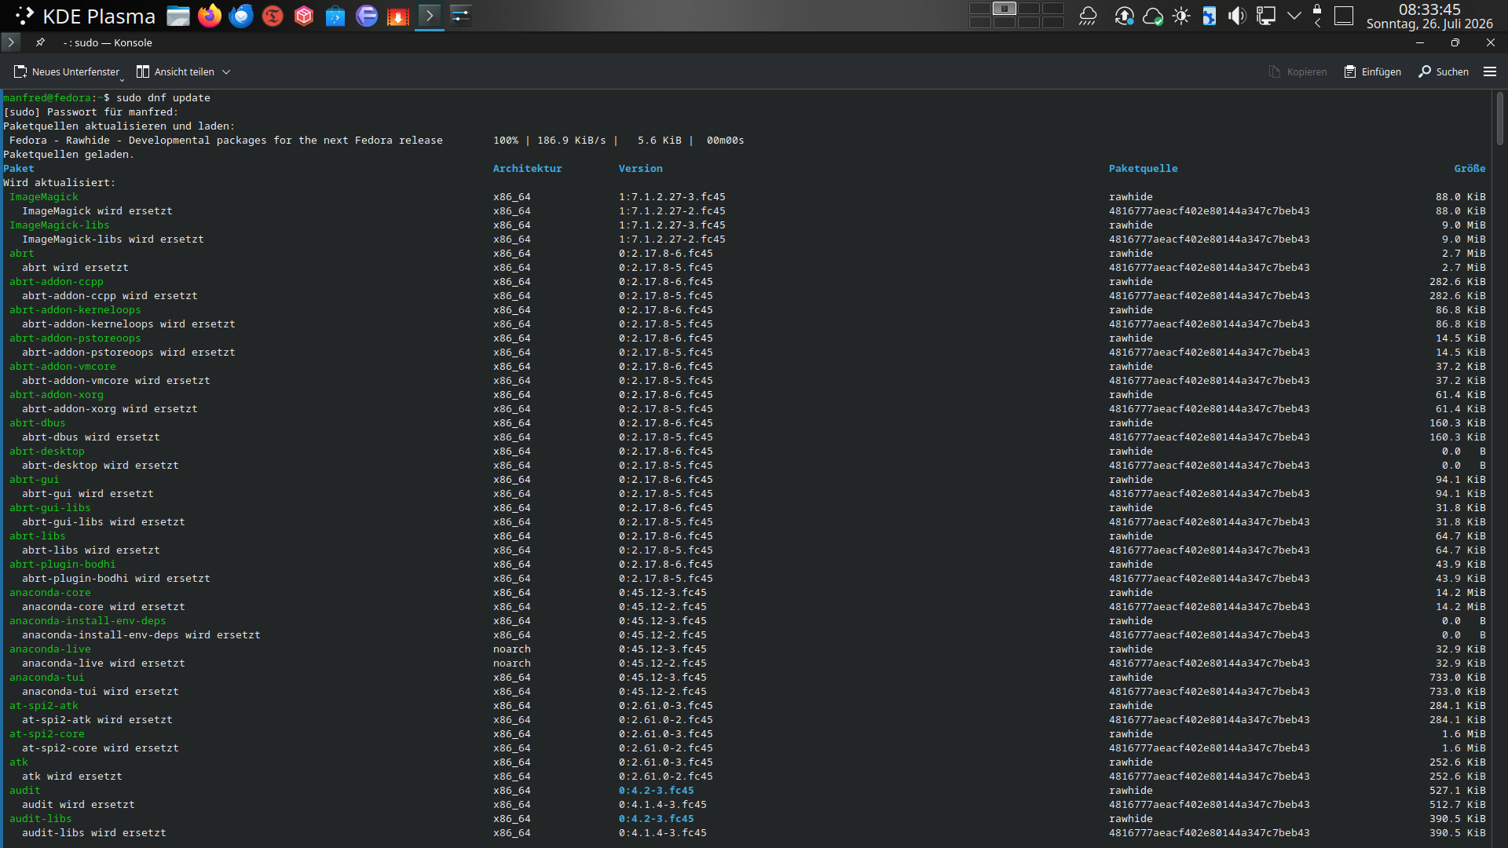
Task: Click the at-spi2-core package name
Action: (x=47, y=734)
